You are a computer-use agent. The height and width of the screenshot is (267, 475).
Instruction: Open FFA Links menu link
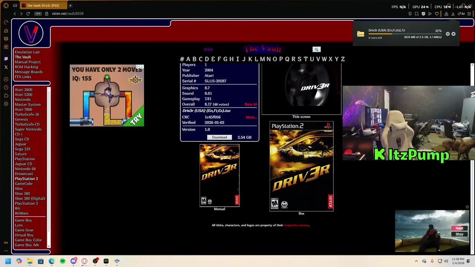[23, 77]
